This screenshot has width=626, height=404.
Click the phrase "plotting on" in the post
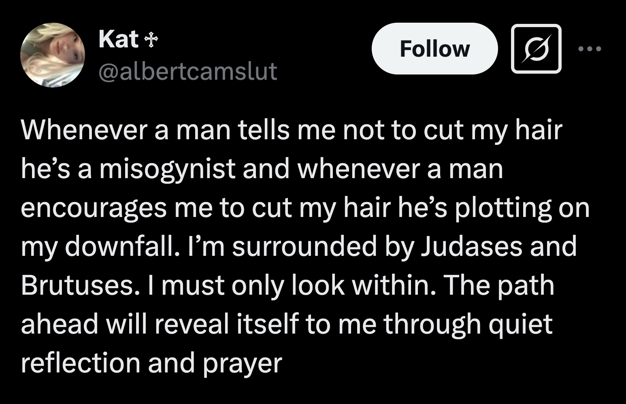click(x=522, y=208)
